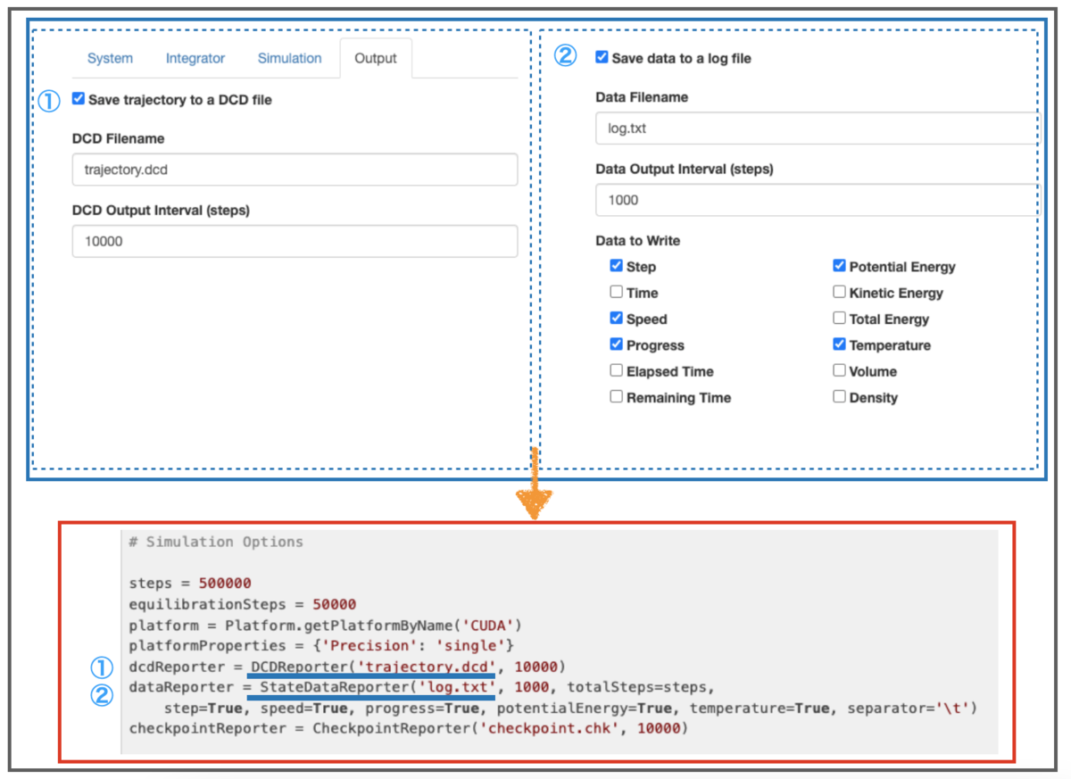Click 'trajectory.dcd' in the DCDReporter line
This screenshot has width=1071, height=779.
[x=427, y=667]
